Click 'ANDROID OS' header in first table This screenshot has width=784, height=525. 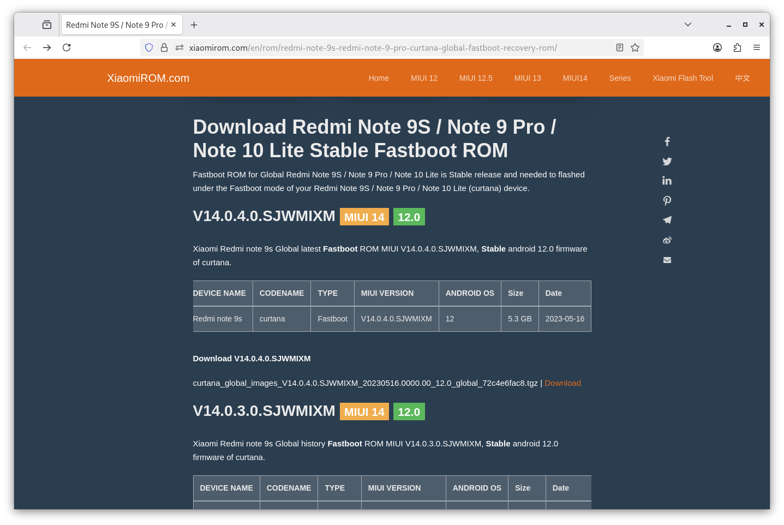(470, 293)
